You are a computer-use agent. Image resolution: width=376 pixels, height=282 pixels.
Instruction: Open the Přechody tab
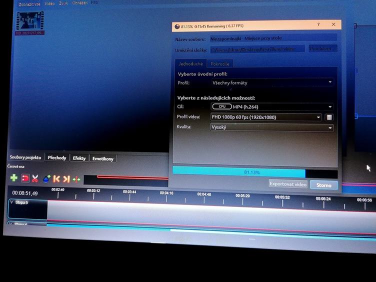point(57,158)
